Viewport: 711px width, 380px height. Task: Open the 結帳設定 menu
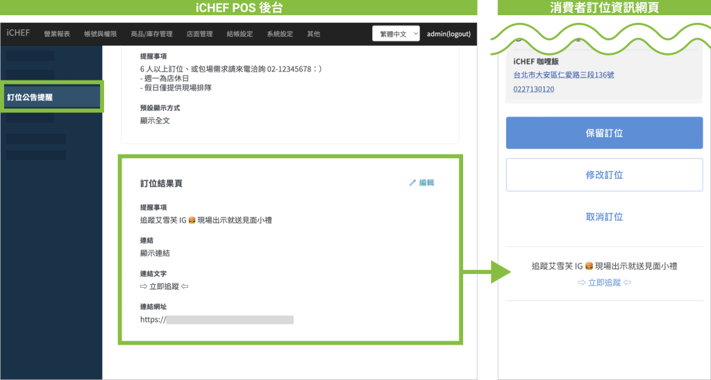coord(240,34)
